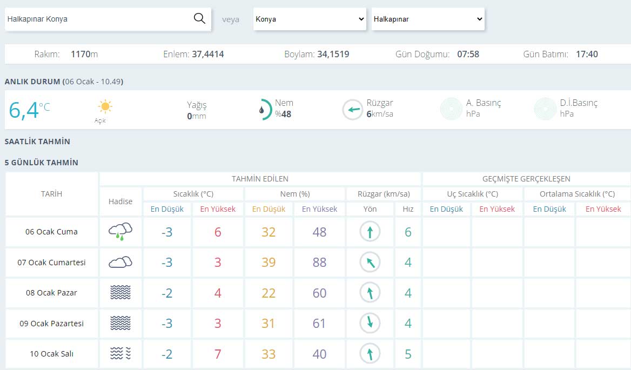Click the Sıcaklık (°C) column header
The width and height of the screenshot is (631, 370).
193,194
